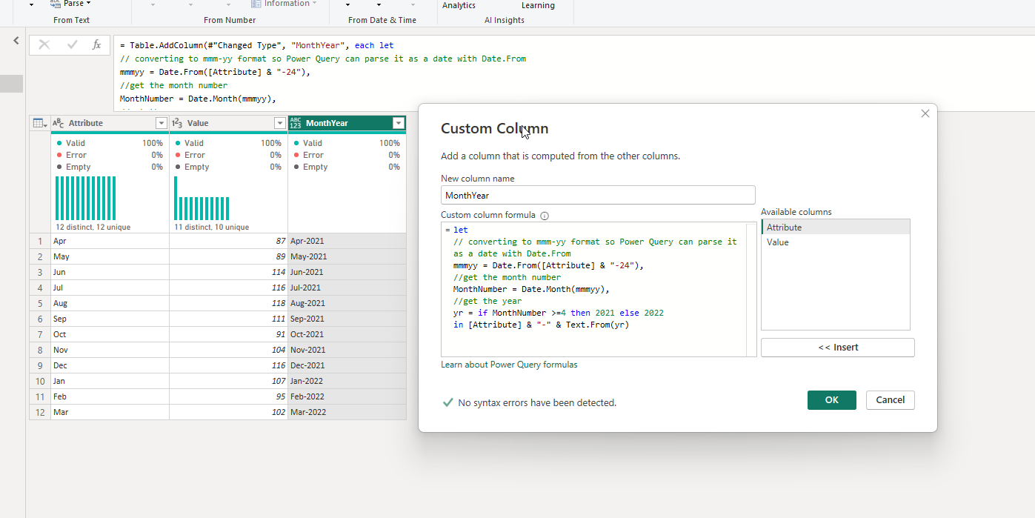This screenshot has height=518, width=1035.
Task: Click the Jan-2022 cell
Action: tap(347, 381)
